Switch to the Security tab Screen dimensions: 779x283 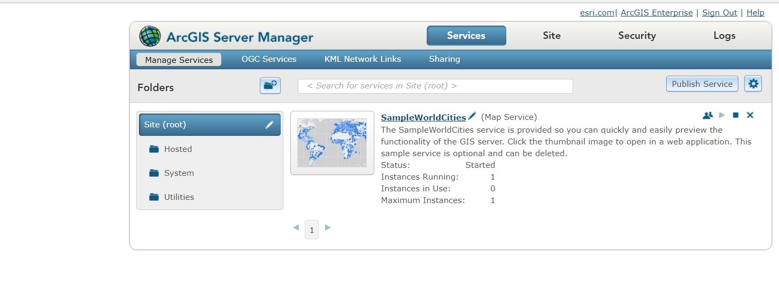pos(637,36)
